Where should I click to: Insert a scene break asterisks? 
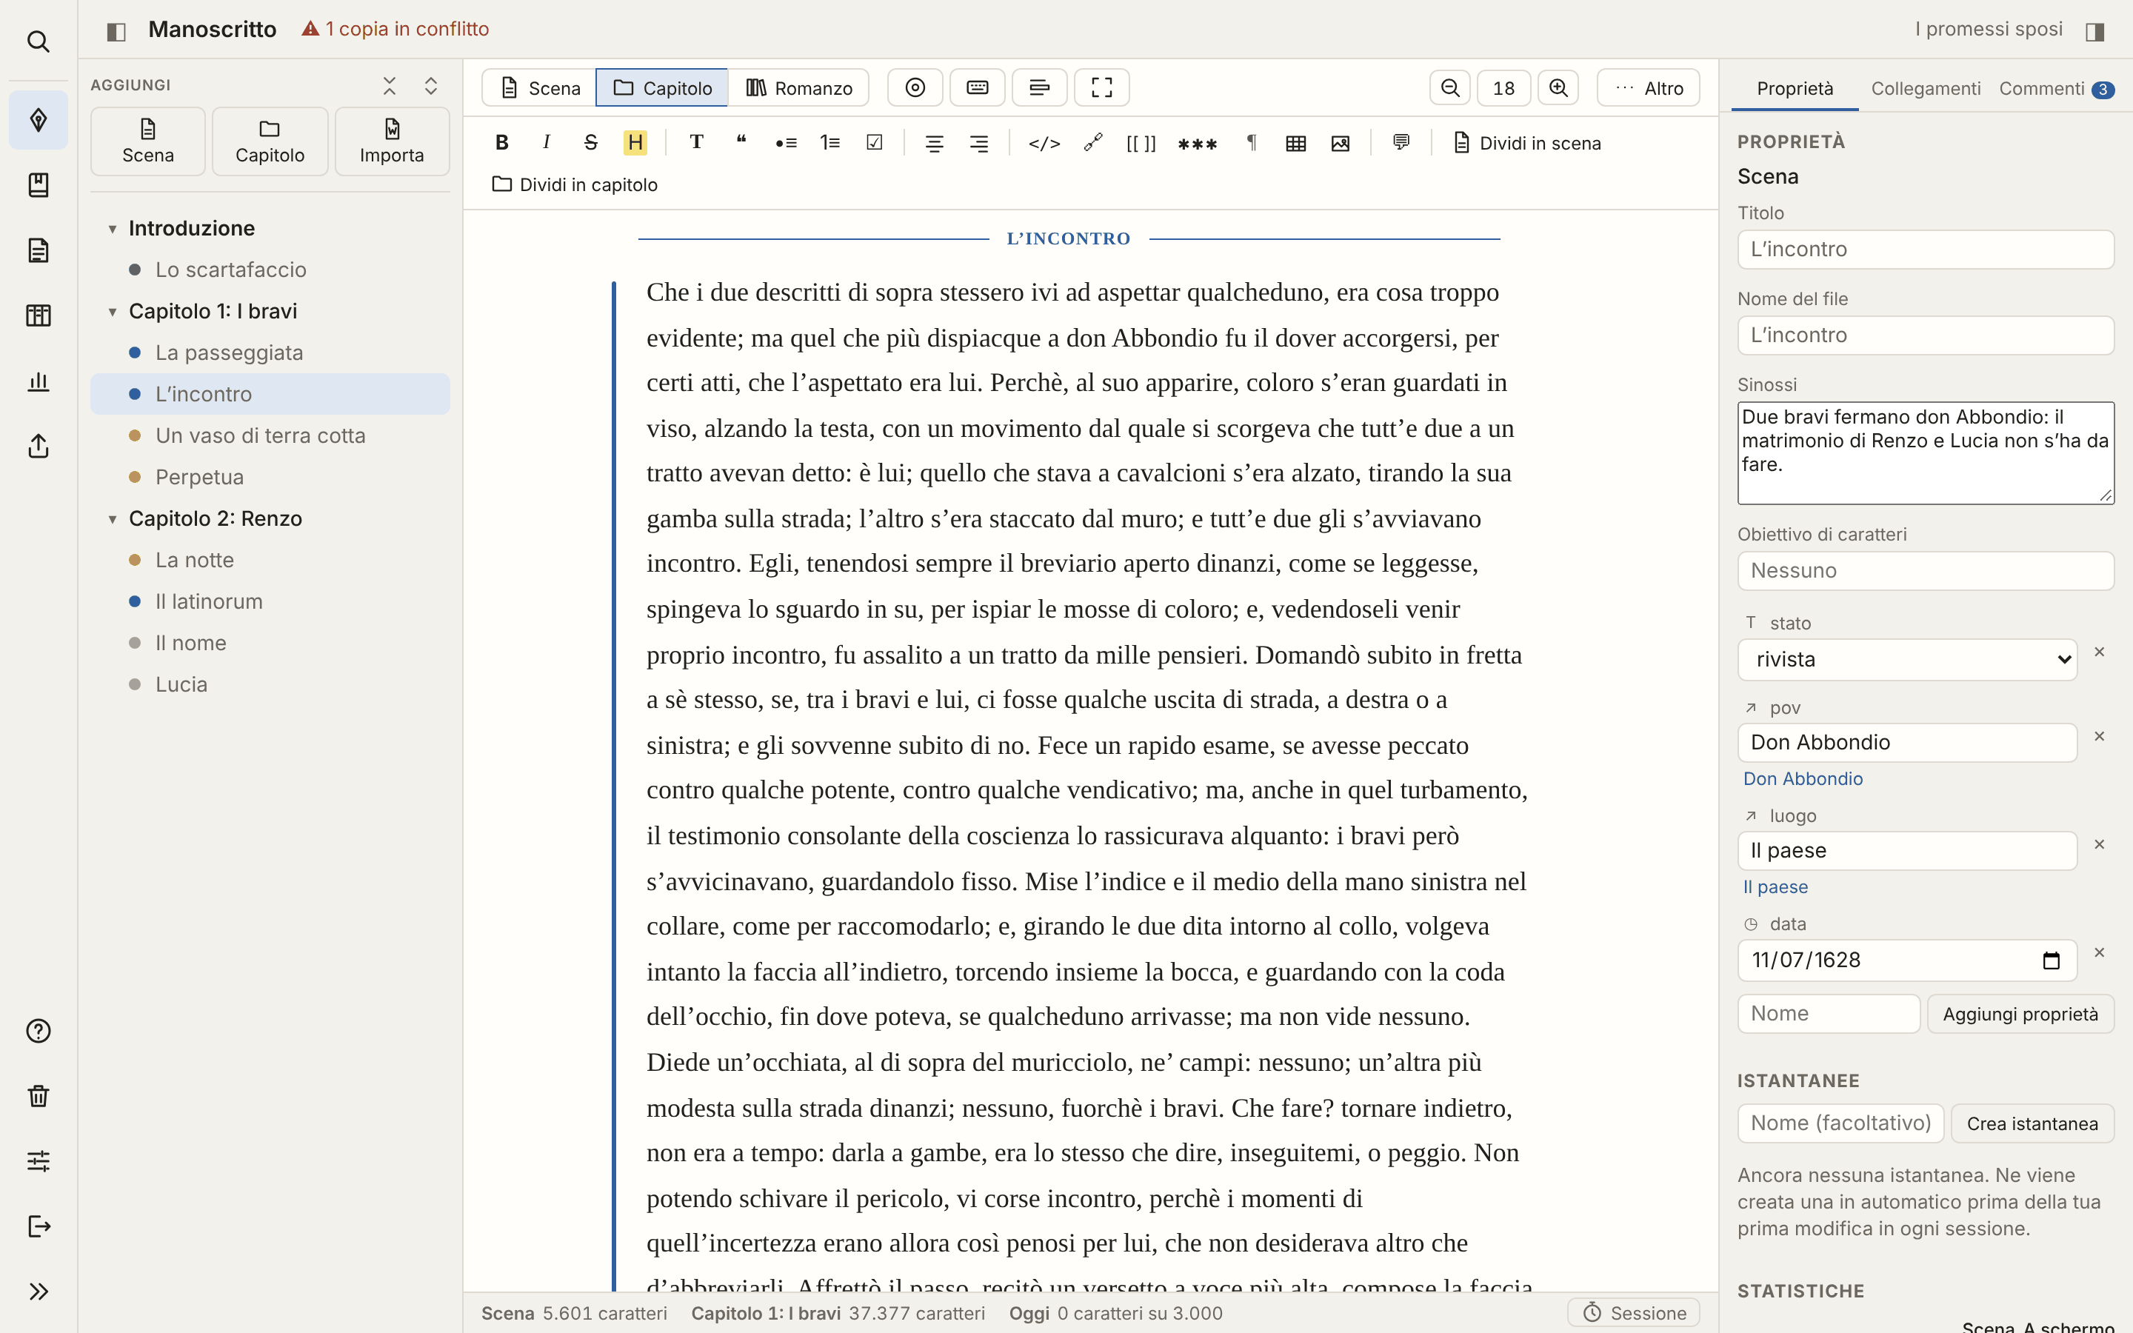[x=1197, y=143]
